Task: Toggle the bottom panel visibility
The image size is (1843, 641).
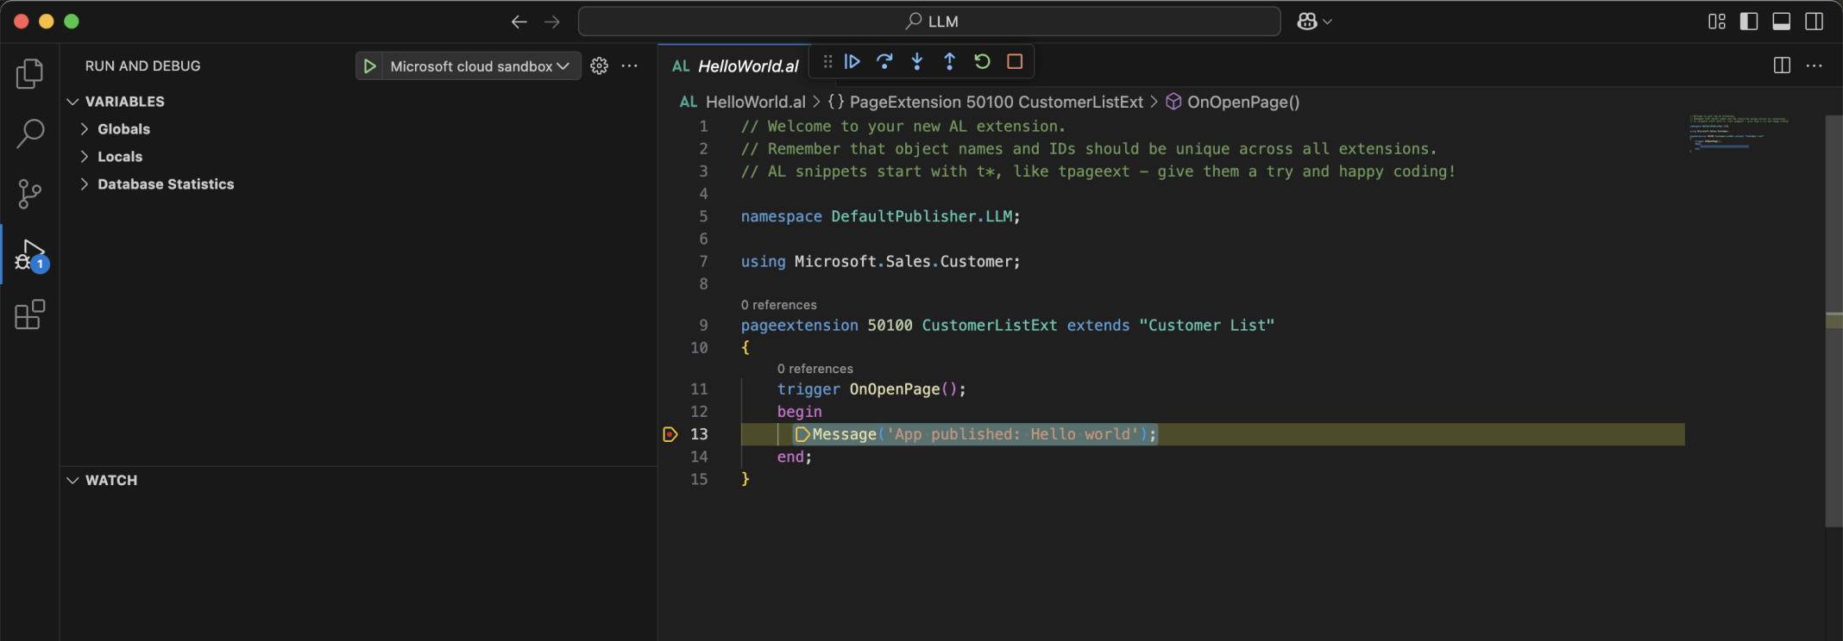Action: [1781, 22]
